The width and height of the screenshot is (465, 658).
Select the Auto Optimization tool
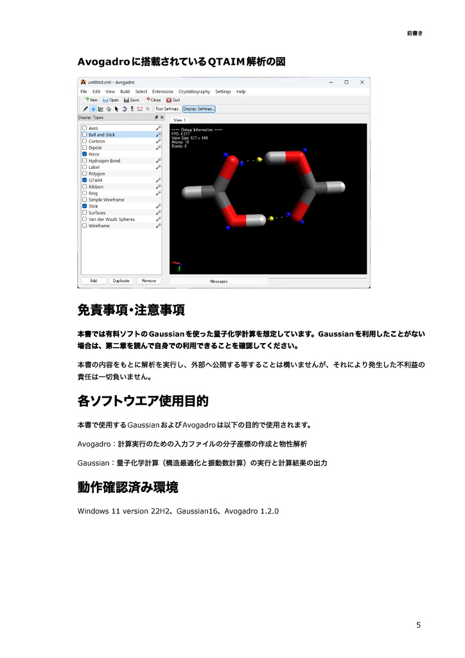pos(132,109)
